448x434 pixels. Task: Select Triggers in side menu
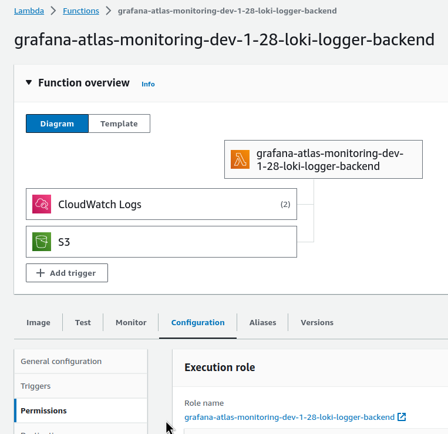pyautogui.click(x=36, y=386)
